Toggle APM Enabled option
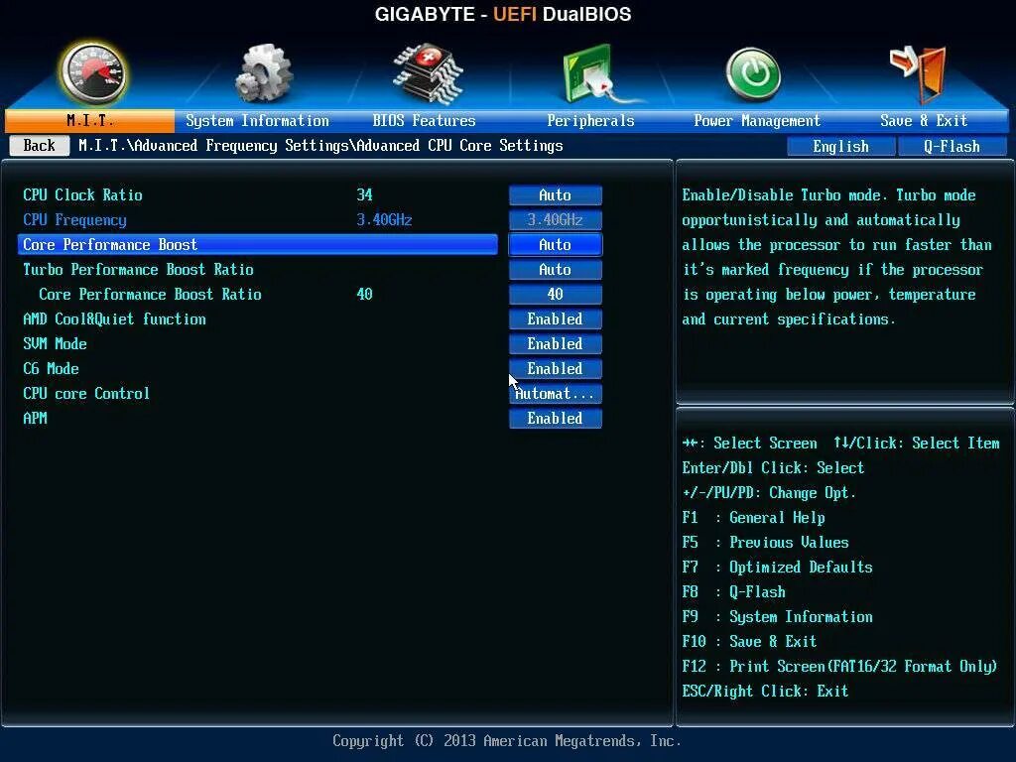1016x762 pixels. pyautogui.click(x=556, y=419)
